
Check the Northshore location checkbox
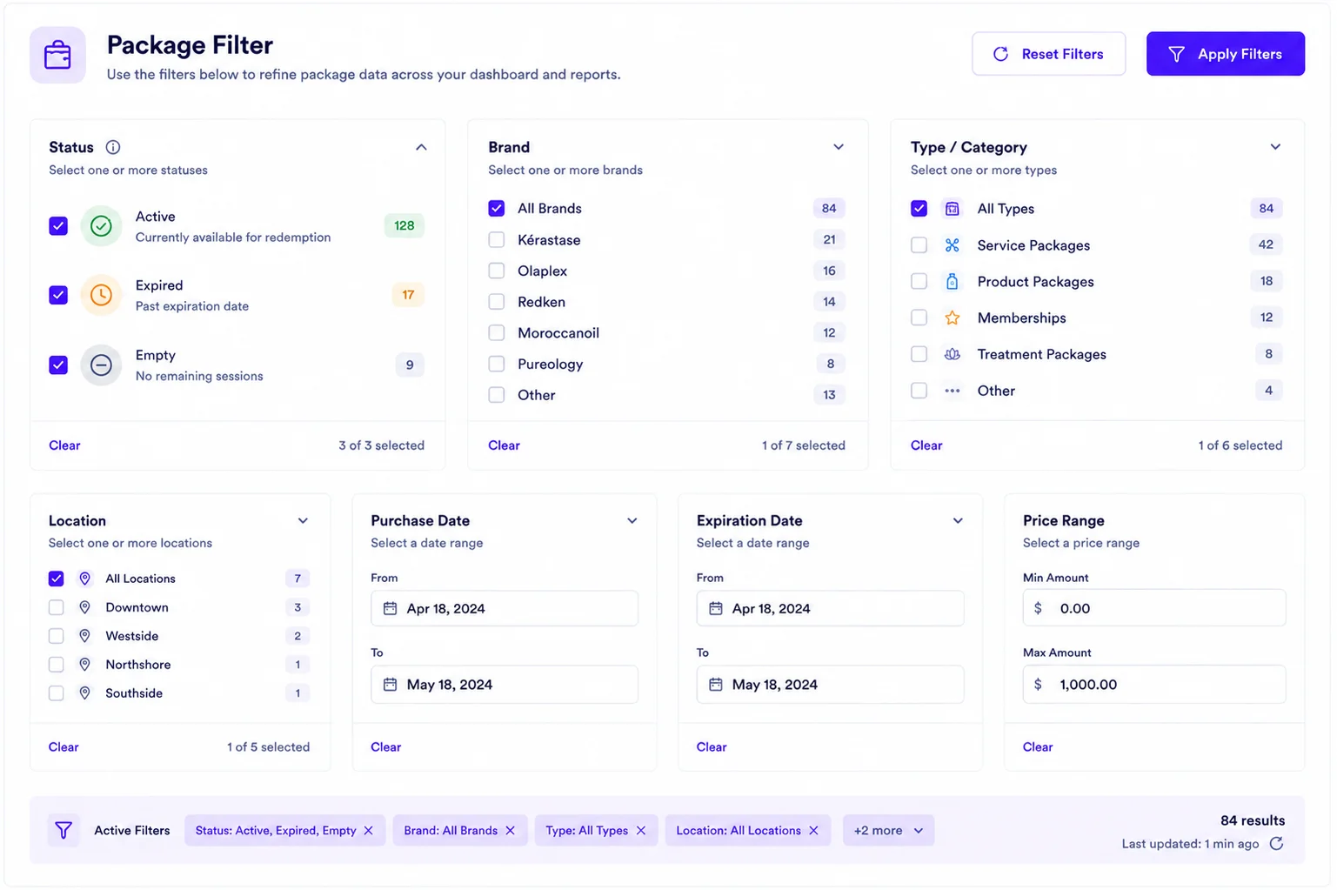click(x=57, y=665)
